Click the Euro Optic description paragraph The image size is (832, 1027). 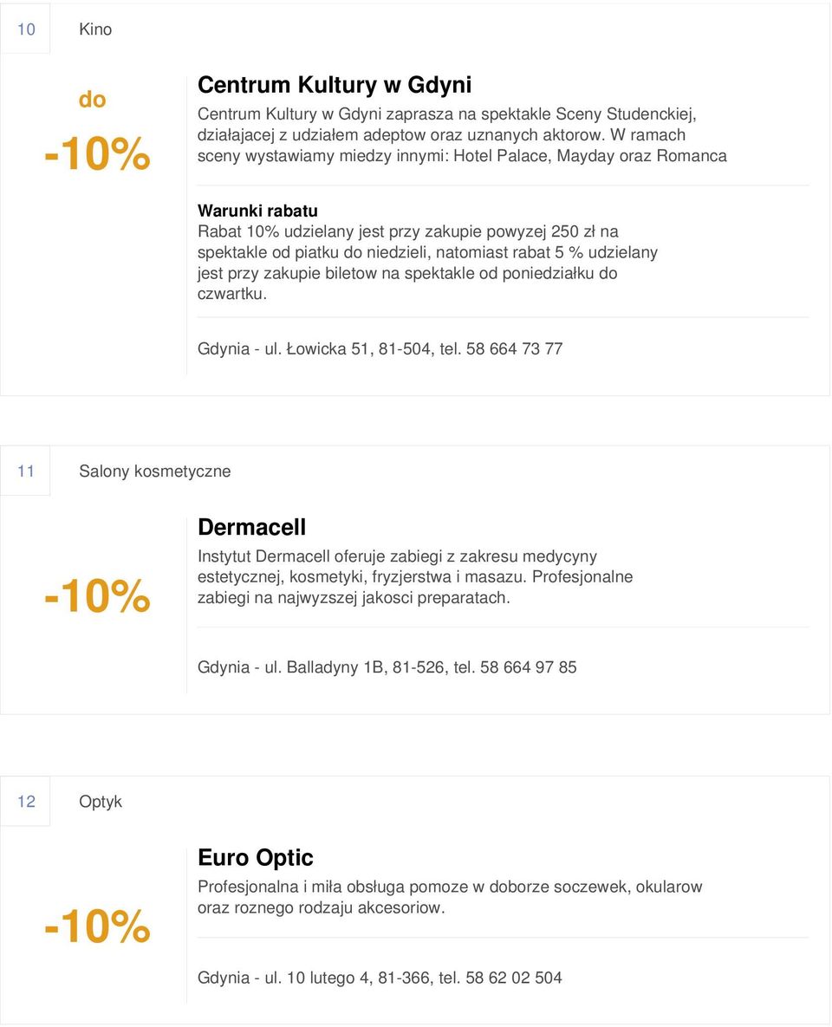(x=450, y=897)
